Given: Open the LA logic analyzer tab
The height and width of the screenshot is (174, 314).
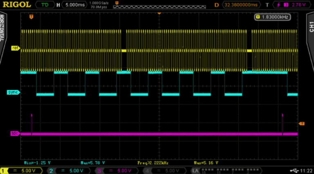Looking at the screenshot, I should pos(195,171).
